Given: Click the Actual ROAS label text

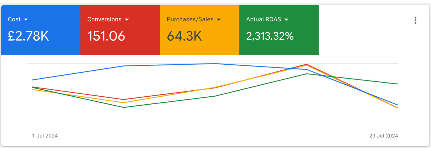Looking at the screenshot, I should (264, 20).
